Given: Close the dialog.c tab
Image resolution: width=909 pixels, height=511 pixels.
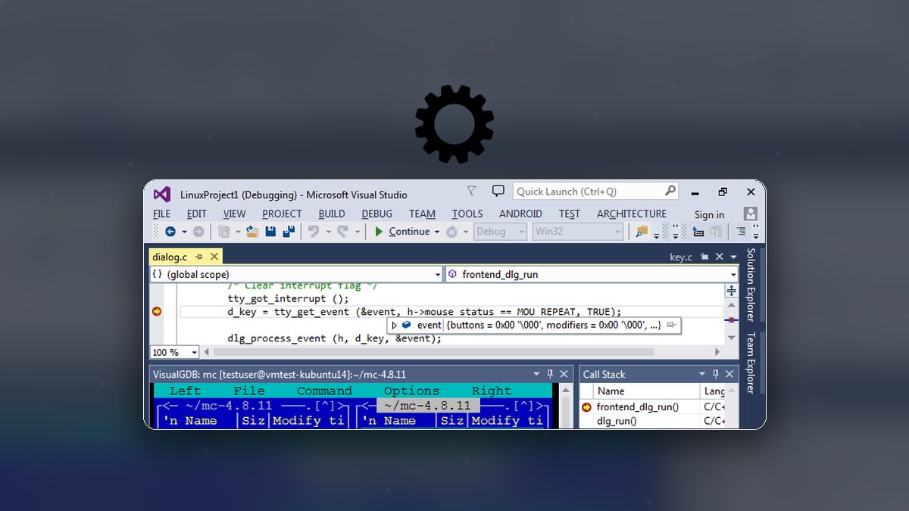Looking at the screenshot, I should (x=214, y=257).
